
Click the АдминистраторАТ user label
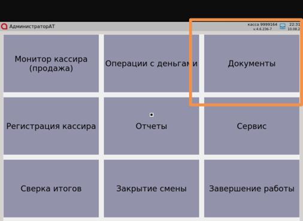[32, 26]
